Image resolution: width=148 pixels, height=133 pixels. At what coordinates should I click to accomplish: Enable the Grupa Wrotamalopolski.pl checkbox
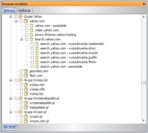(16, 98)
